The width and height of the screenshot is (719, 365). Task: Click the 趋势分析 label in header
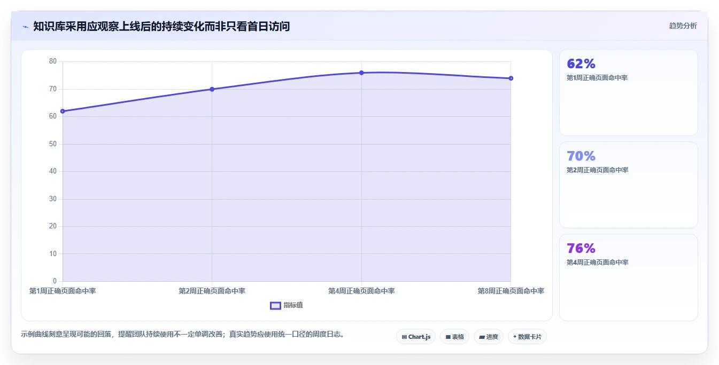coord(683,26)
